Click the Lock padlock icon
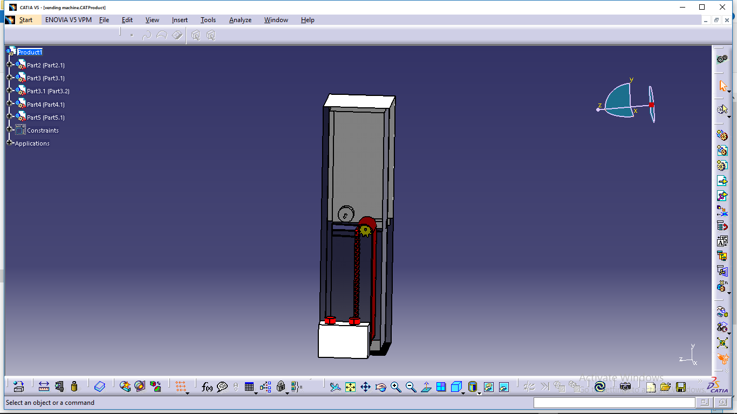 (x=281, y=387)
